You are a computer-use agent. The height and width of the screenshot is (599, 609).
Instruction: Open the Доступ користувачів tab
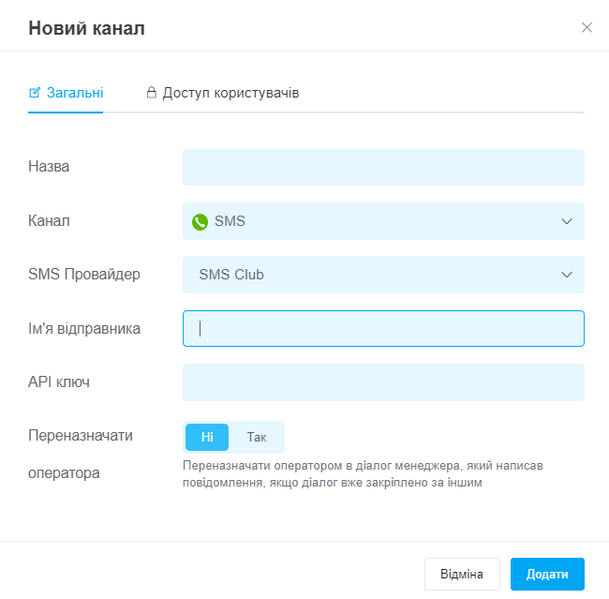coord(223,93)
